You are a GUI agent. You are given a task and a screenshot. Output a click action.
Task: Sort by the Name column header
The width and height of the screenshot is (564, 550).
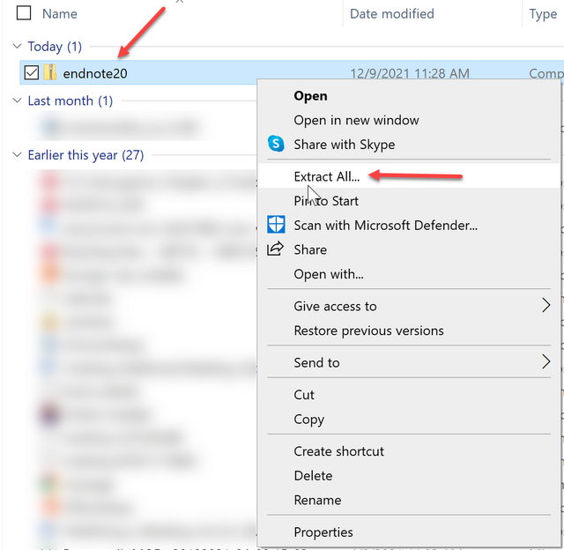tap(60, 14)
